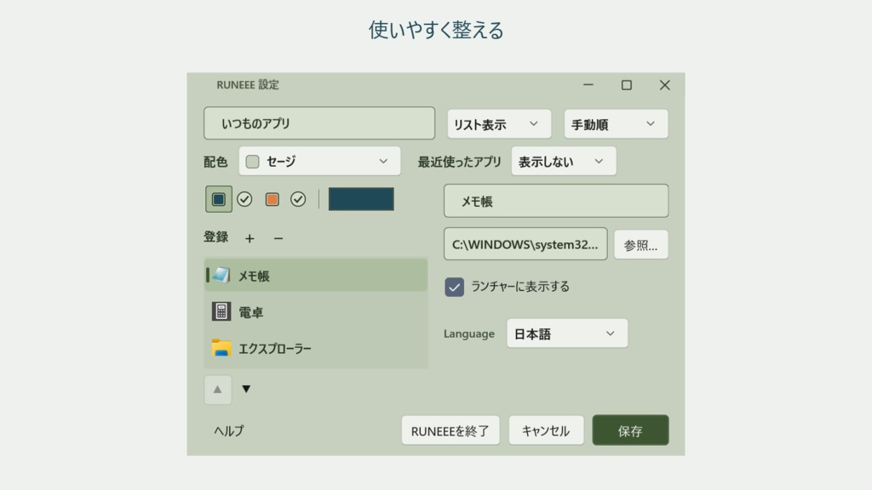
Task: Remove registration with minus icon
Action: 278,238
